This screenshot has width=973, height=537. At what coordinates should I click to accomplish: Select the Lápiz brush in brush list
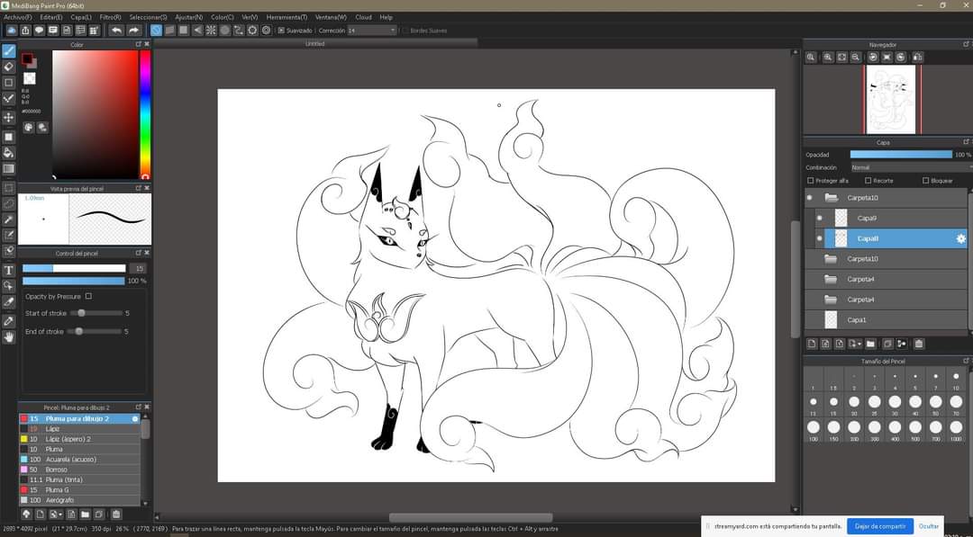click(x=80, y=428)
